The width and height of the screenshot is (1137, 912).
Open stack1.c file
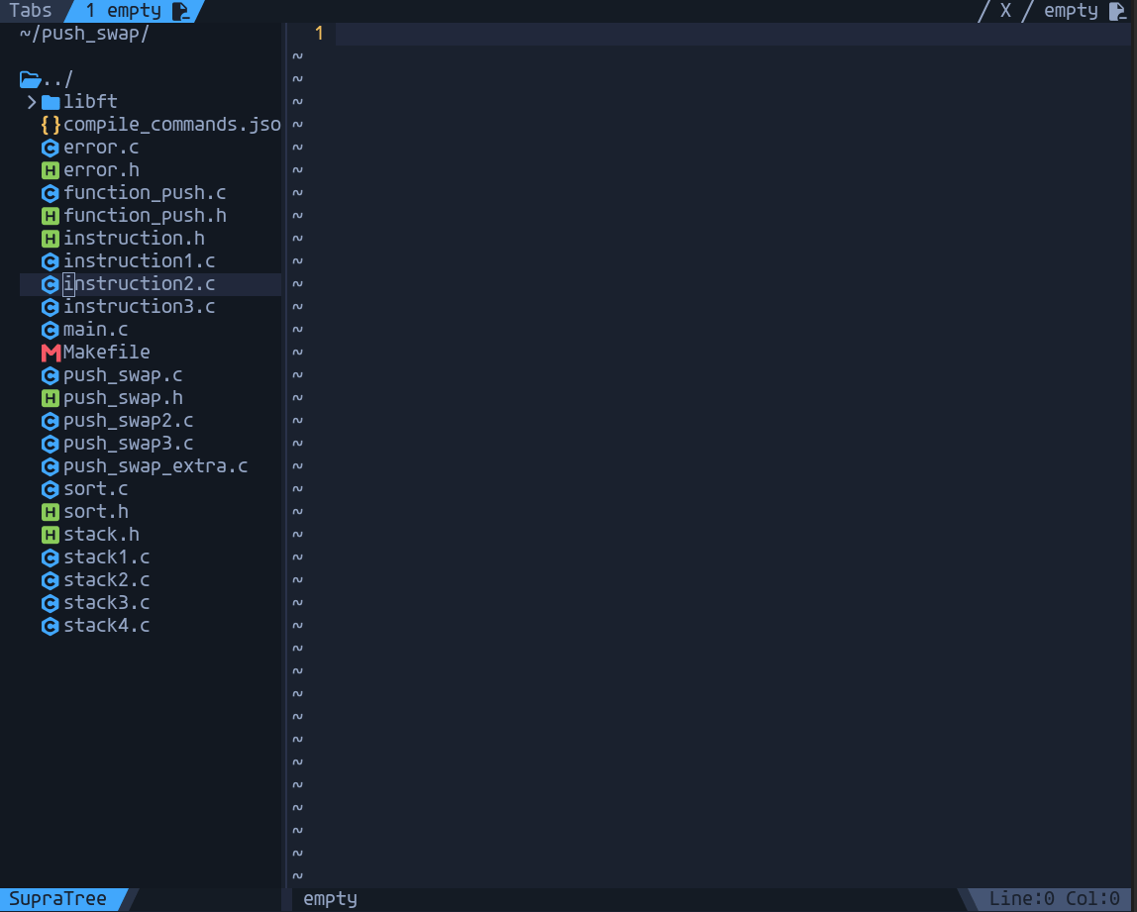tap(107, 557)
